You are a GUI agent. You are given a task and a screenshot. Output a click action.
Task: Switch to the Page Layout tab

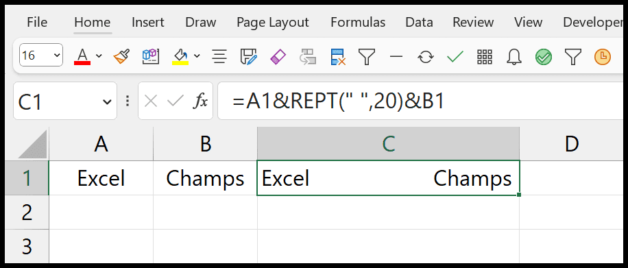pos(273,23)
